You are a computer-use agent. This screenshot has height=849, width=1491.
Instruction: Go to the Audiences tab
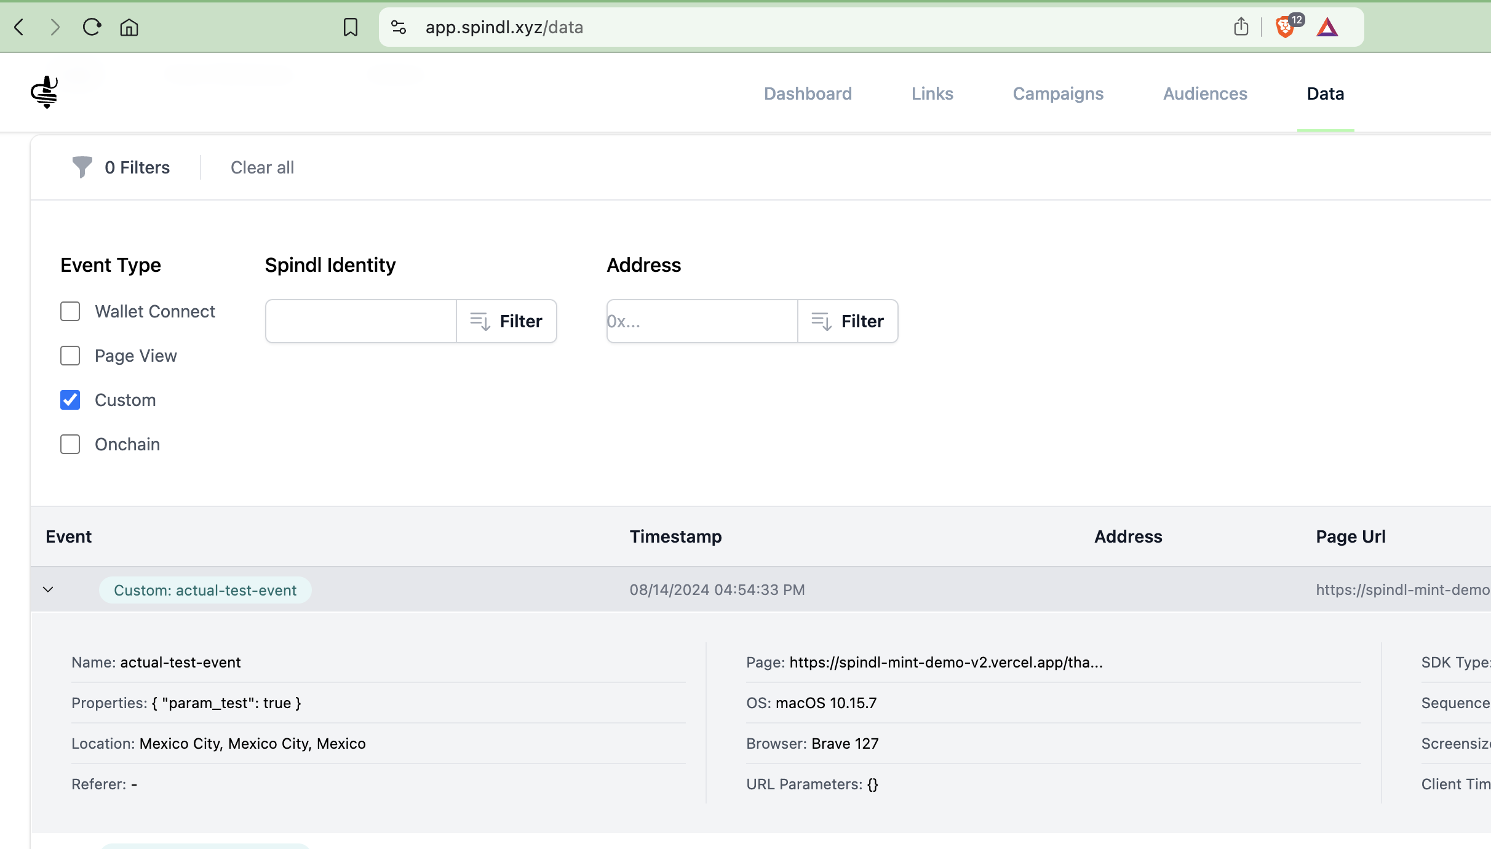click(x=1205, y=94)
